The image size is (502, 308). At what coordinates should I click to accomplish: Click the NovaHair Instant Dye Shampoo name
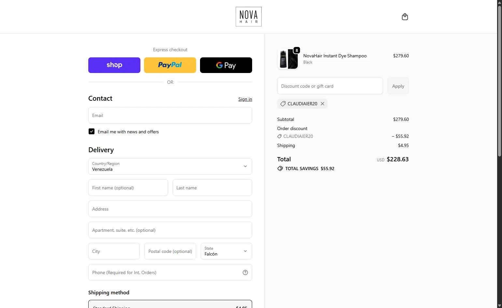335,56
